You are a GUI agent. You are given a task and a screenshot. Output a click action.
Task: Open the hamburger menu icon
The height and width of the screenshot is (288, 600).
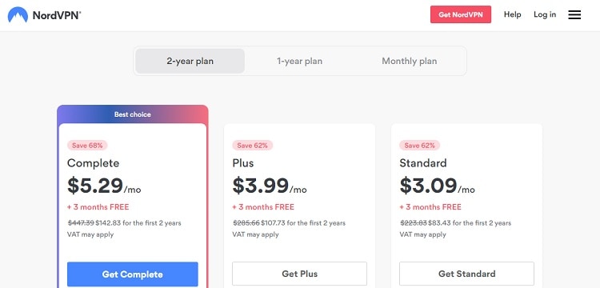pos(574,15)
